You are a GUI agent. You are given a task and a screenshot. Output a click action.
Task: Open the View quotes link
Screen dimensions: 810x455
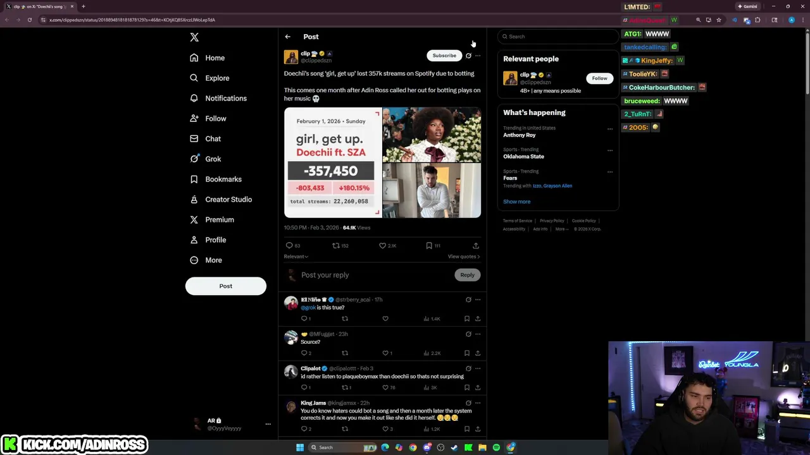tap(464, 257)
